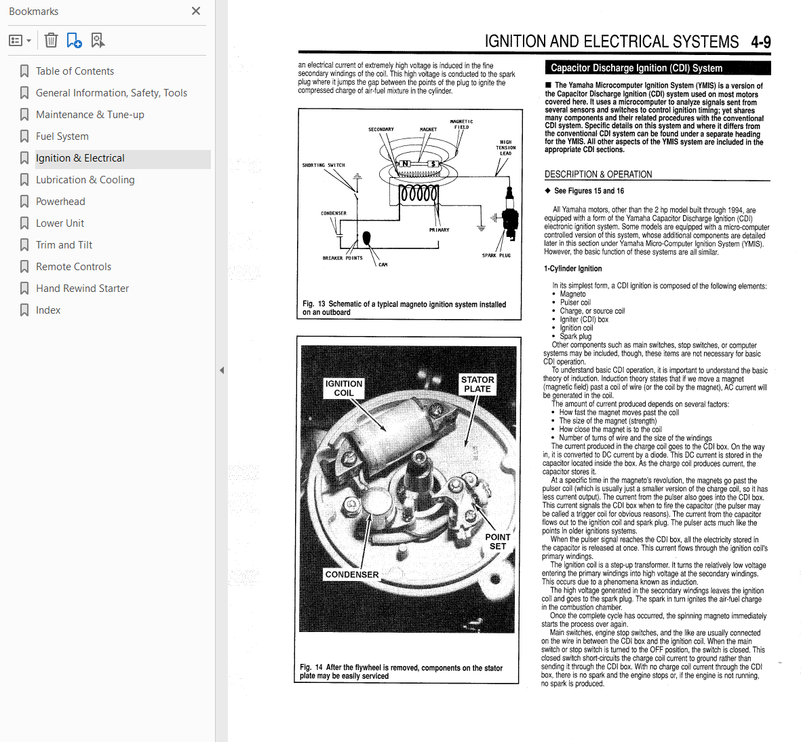Click the Fig. 14 caption text
This screenshot has height=742, width=801.
[x=401, y=671]
